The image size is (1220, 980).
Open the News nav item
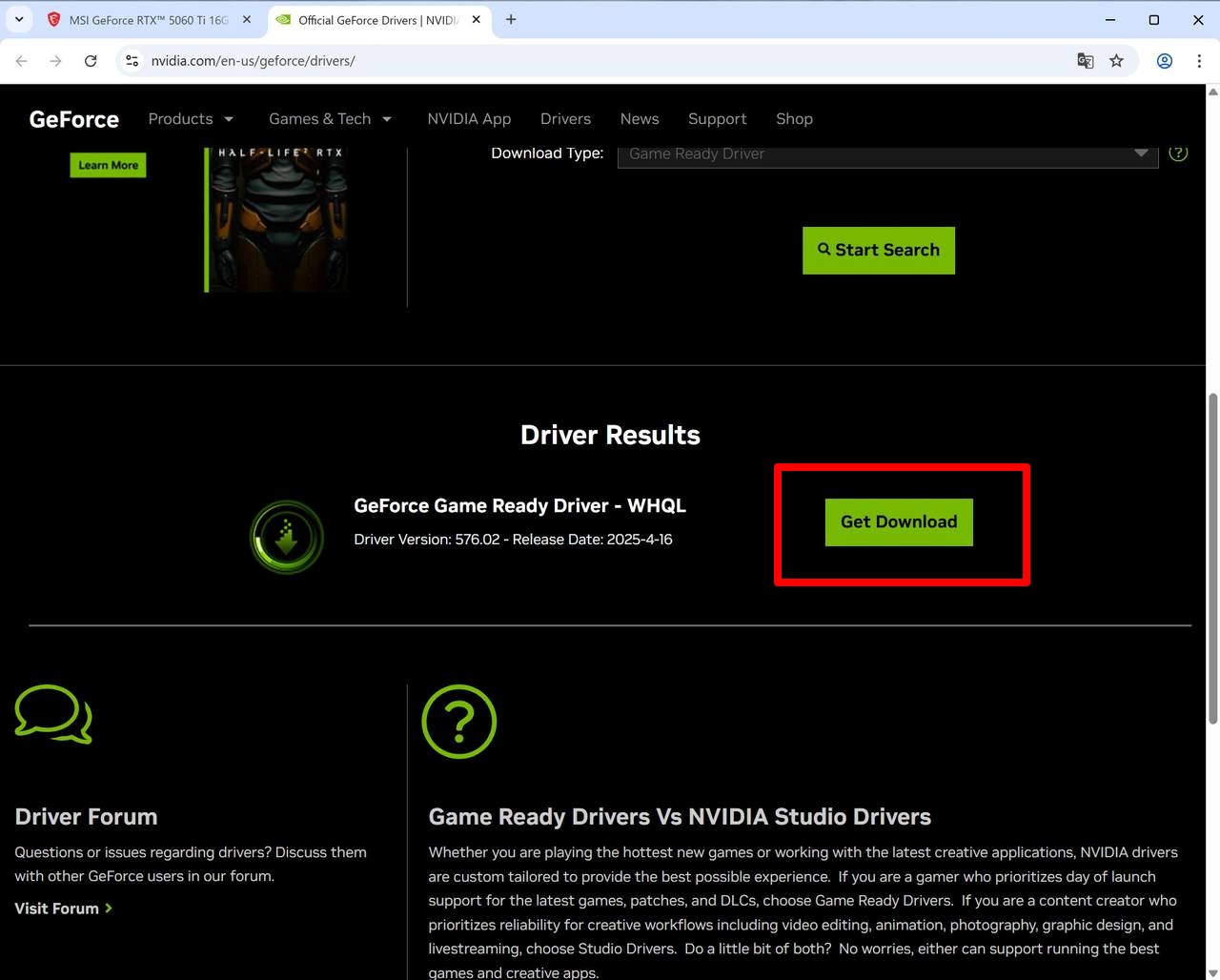[x=640, y=119]
